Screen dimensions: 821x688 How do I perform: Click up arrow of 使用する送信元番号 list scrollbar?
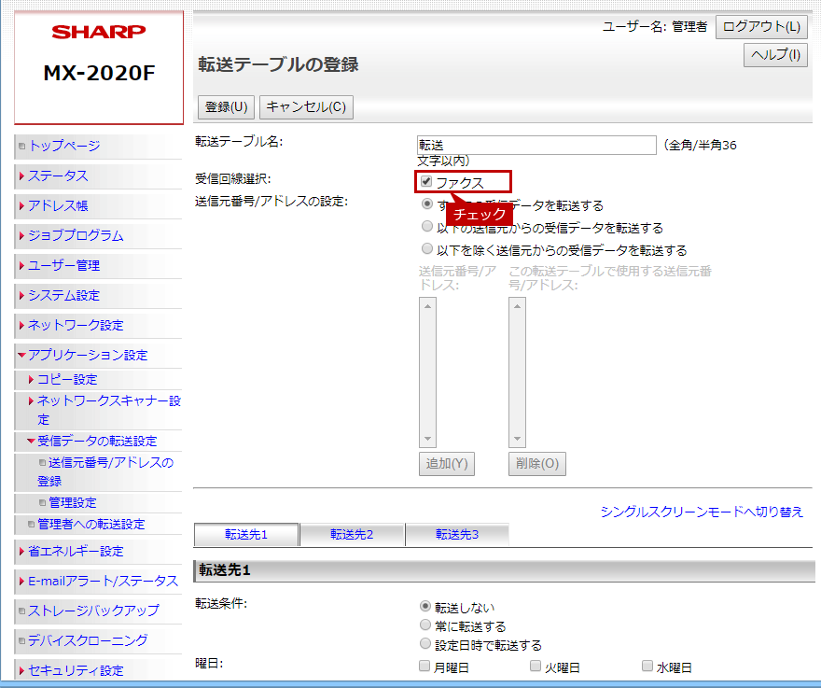pos(517,306)
